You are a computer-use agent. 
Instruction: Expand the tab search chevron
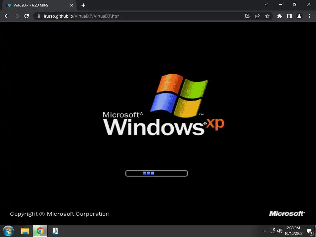pyautogui.click(x=266, y=4)
